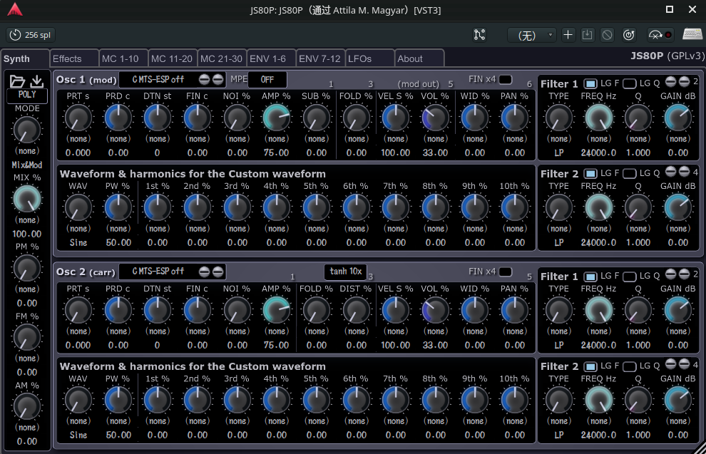This screenshot has width=706, height=454.
Task: Open the LFOs tab
Action: pos(369,58)
